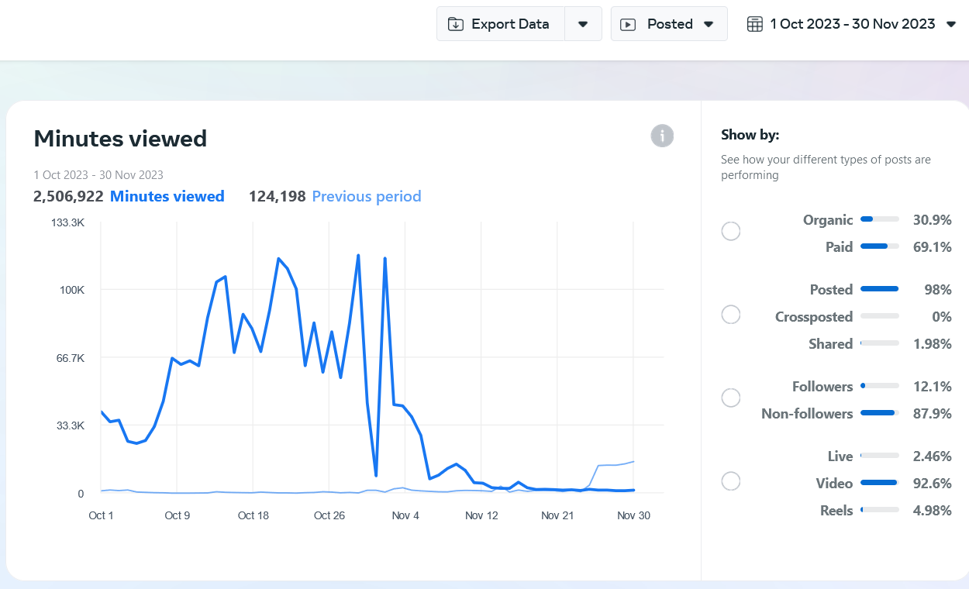Image resolution: width=969 pixels, height=589 pixels.
Task: Click the calendar icon for date range
Action: click(754, 24)
